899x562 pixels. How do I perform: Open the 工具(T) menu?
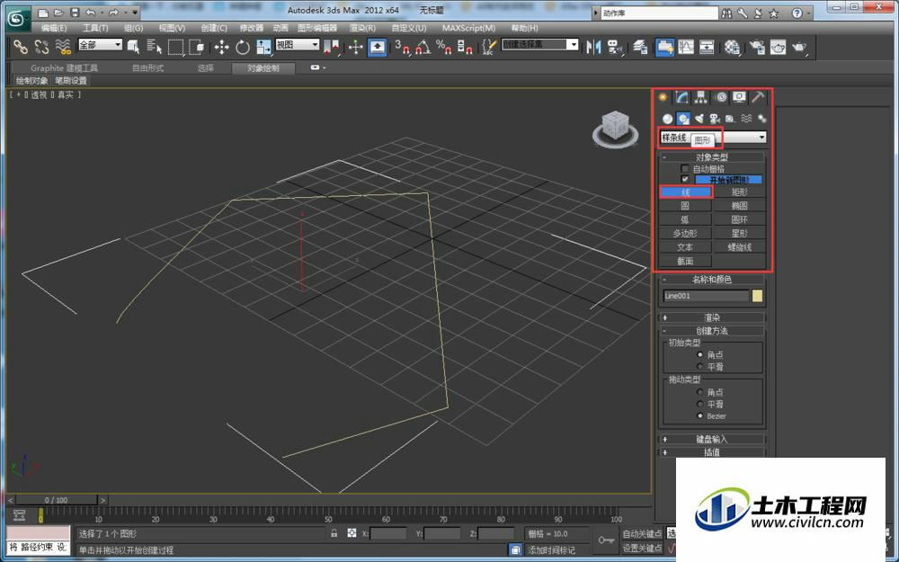coord(95,28)
